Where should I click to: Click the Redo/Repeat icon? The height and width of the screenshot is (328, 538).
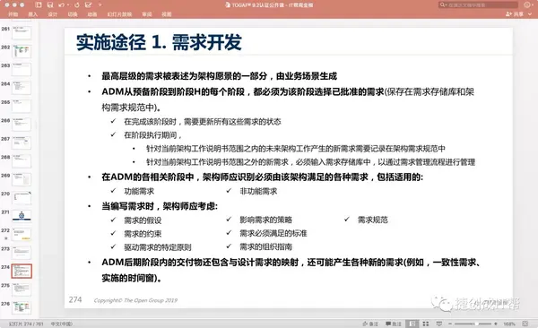click(76, 4)
